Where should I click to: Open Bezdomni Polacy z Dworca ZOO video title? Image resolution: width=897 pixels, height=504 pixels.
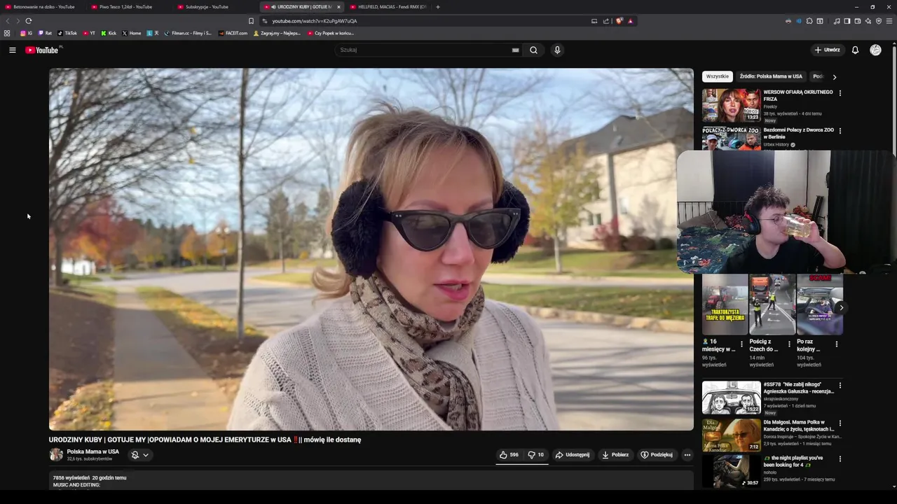click(x=798, y=133)
